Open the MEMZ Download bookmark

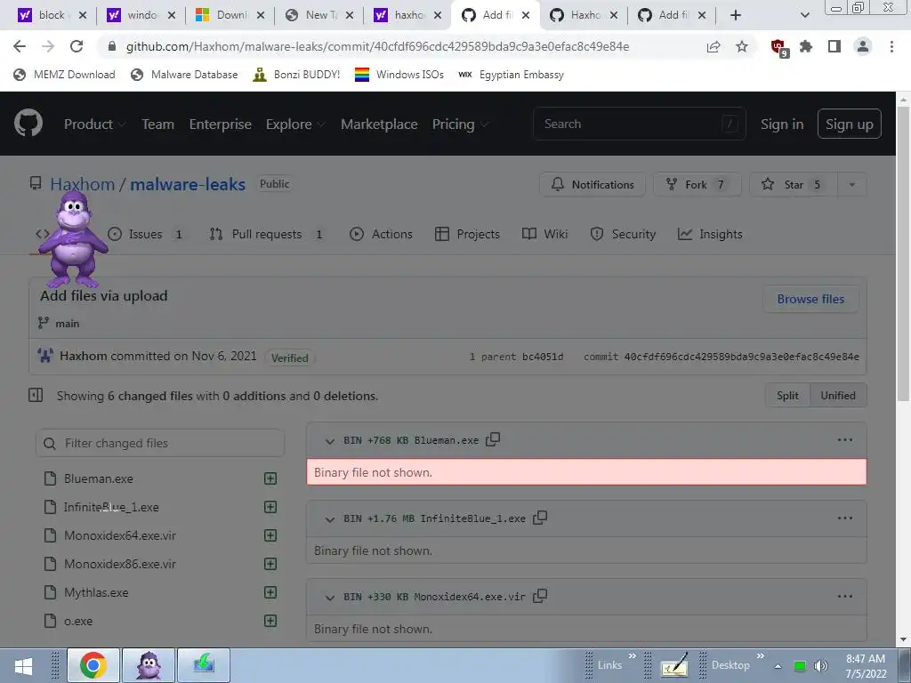64,75
